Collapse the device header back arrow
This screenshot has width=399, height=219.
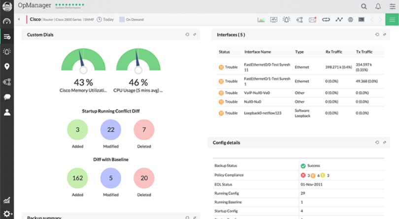click(19, 20)
